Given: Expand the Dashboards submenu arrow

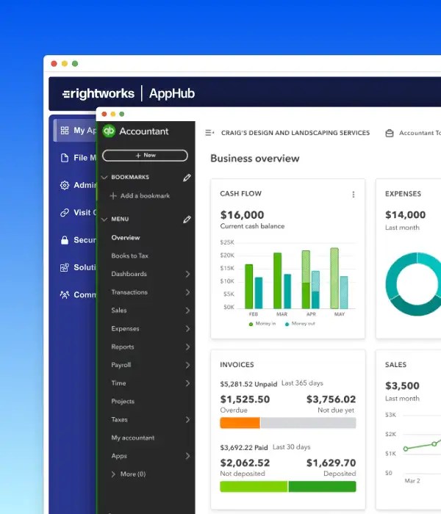Looking at the screenshot, I should coord(187,274).
